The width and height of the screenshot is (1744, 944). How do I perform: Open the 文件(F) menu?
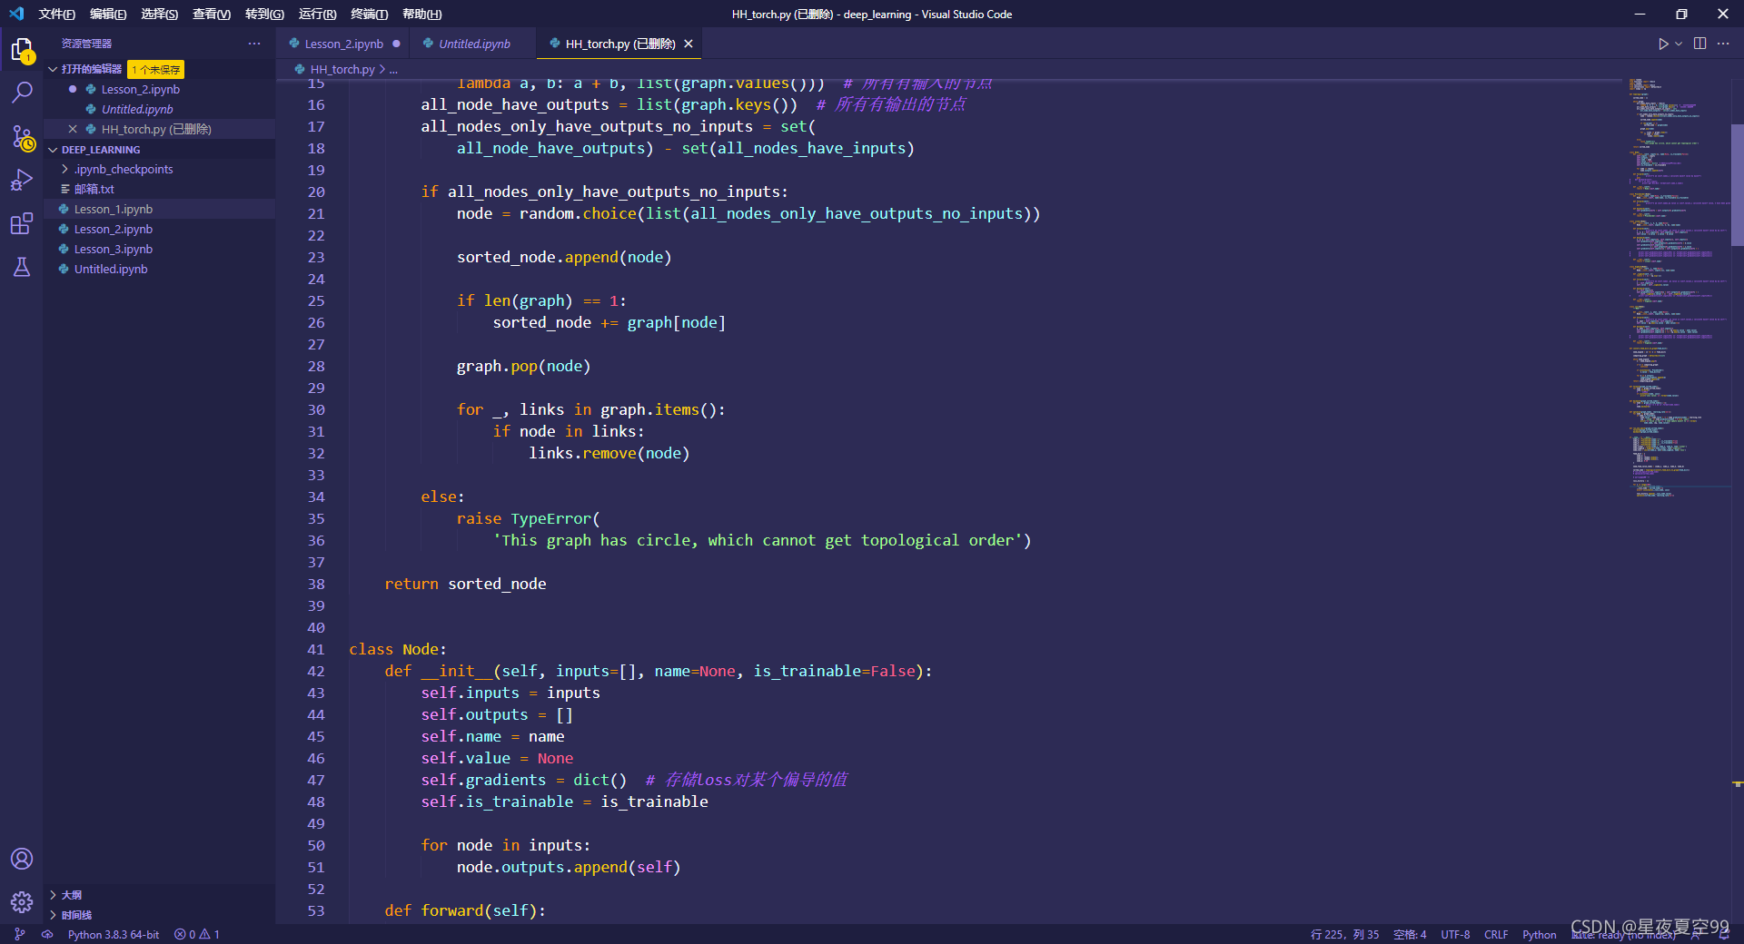click(56, 14)
